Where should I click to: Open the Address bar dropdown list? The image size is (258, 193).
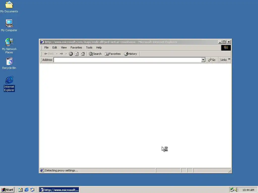pos(203,60)
